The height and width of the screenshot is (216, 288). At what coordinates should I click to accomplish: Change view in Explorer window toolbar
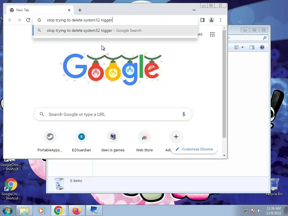(237, 47)
